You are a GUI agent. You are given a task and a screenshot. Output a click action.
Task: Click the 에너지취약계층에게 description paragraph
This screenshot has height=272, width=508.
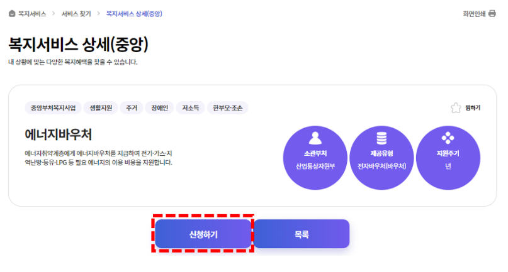[x=98, y=158]
